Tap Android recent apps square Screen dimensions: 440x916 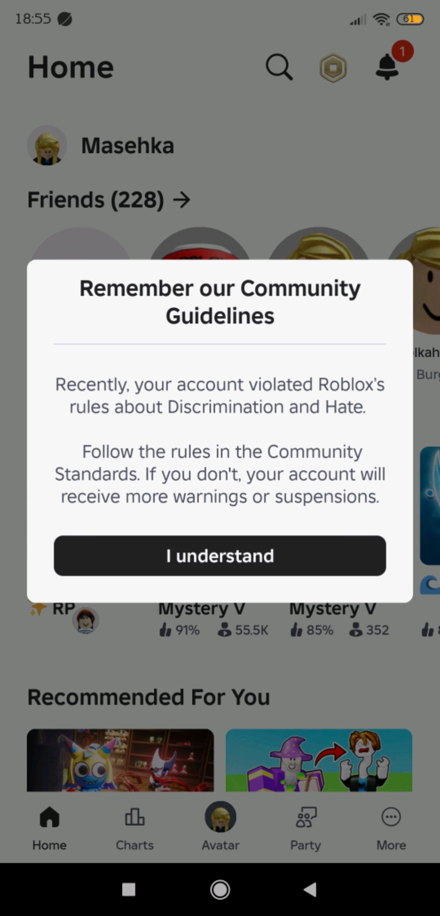[128, 889]
